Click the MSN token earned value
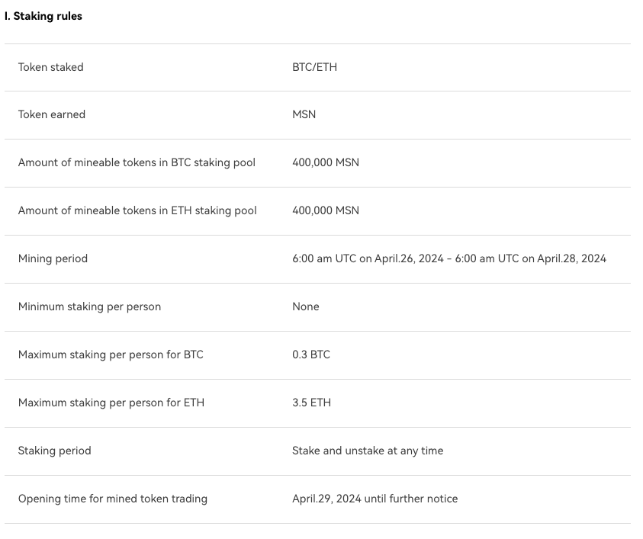This screenshot has height=539, width=643. [x=304, y=114]
